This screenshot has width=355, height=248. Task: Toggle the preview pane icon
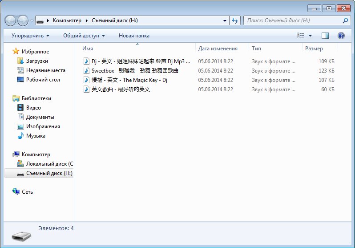pyautogui.click(x=325, y=36)
